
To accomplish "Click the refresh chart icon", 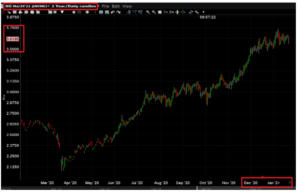I will click(x=191, y=12).
